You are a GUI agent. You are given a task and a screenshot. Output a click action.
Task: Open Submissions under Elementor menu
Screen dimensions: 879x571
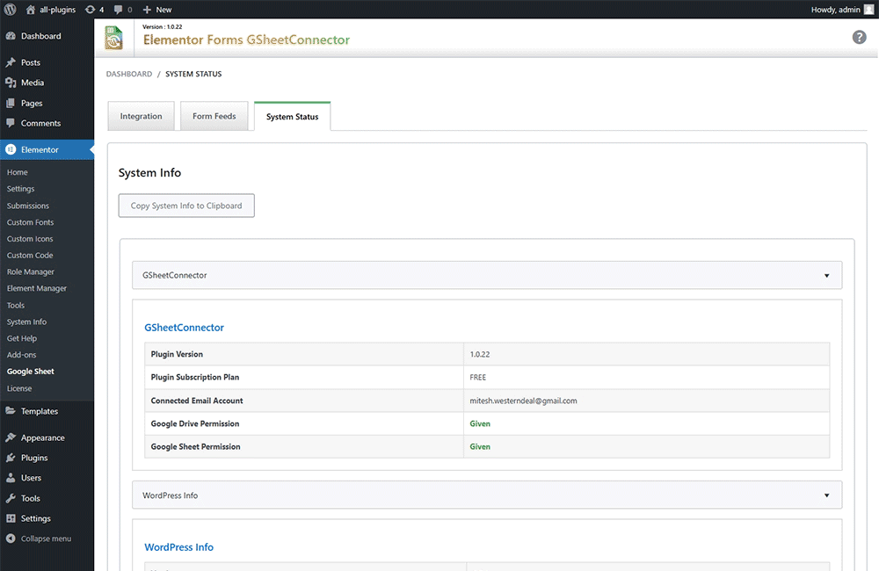pyautogui.click(x=28, y=206)
